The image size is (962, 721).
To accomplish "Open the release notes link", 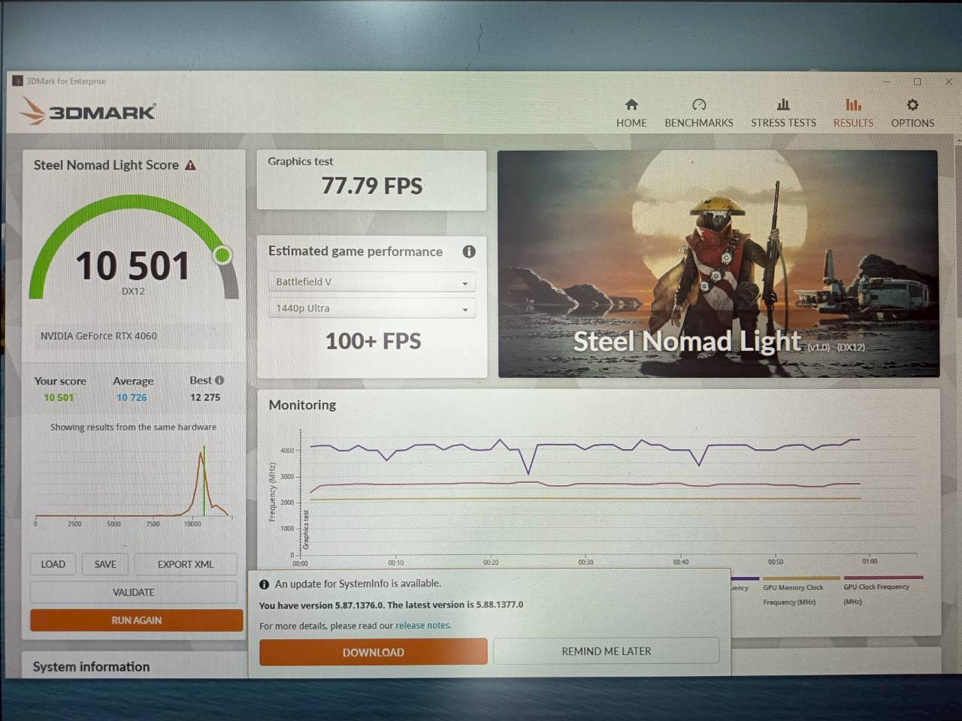I will pos(423,626).
